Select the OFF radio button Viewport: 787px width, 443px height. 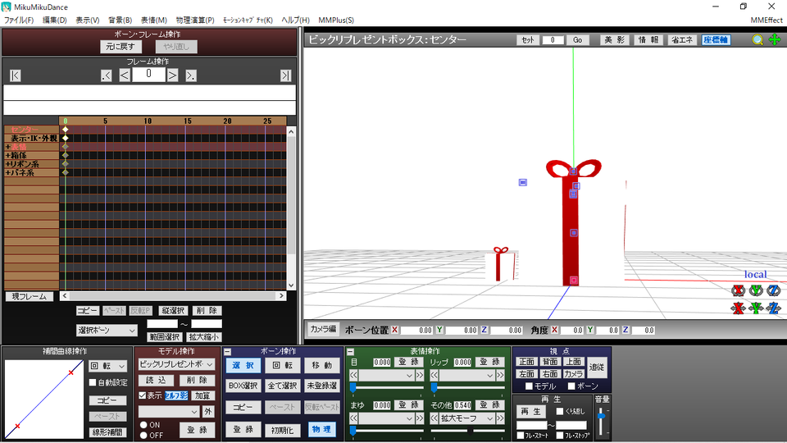(143, 435)
